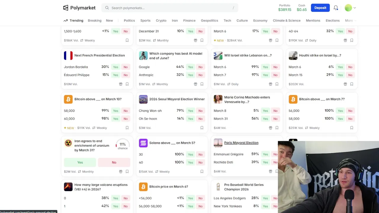Open the profile avatar menu
379x213 pixels.
click(x=350, y=8)
